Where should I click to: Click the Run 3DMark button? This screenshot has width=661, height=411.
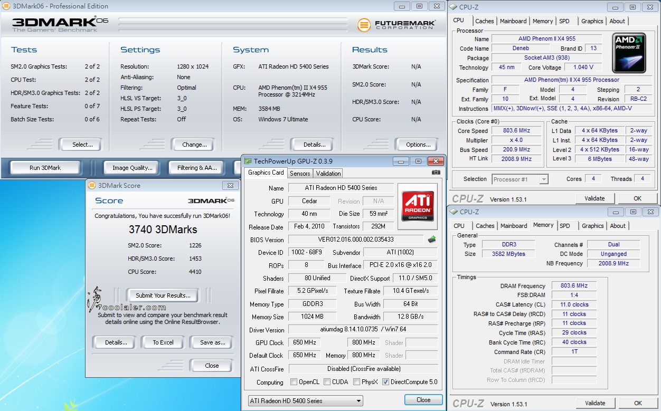(45, 168)
